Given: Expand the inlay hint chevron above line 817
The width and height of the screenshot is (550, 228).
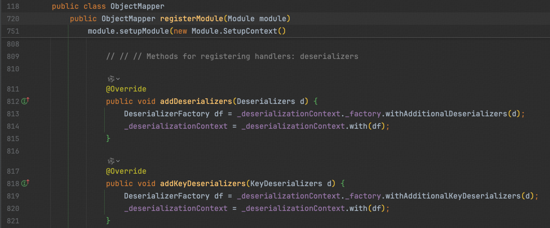Looking at the screenshot, I should (118, 161).
